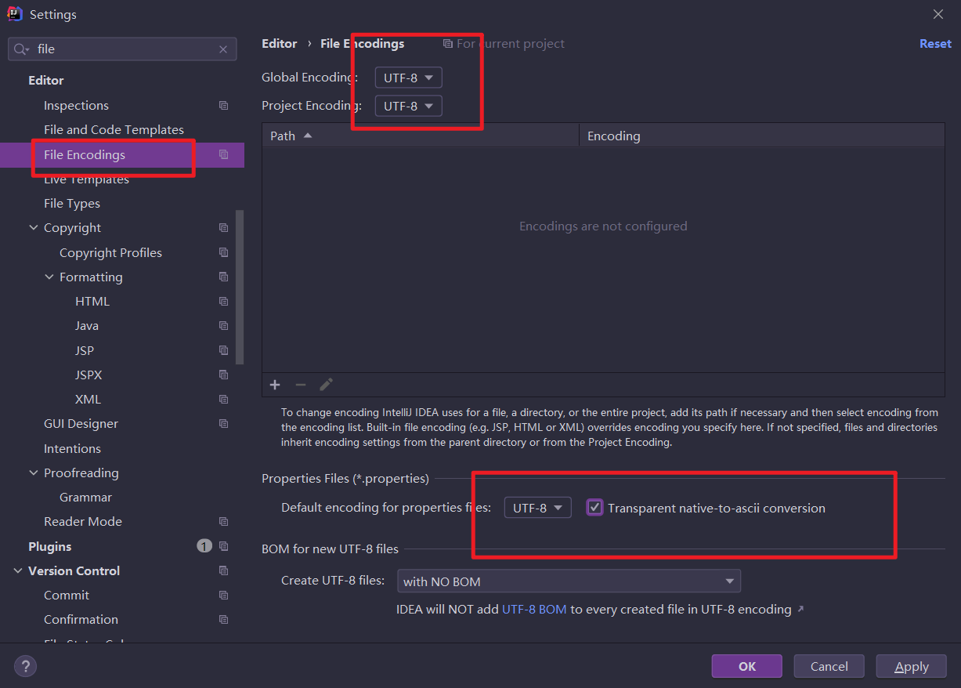Viewport: 961px width, 688px height.
Task: Clear the search field with X icon
Action: pos(223,49)
